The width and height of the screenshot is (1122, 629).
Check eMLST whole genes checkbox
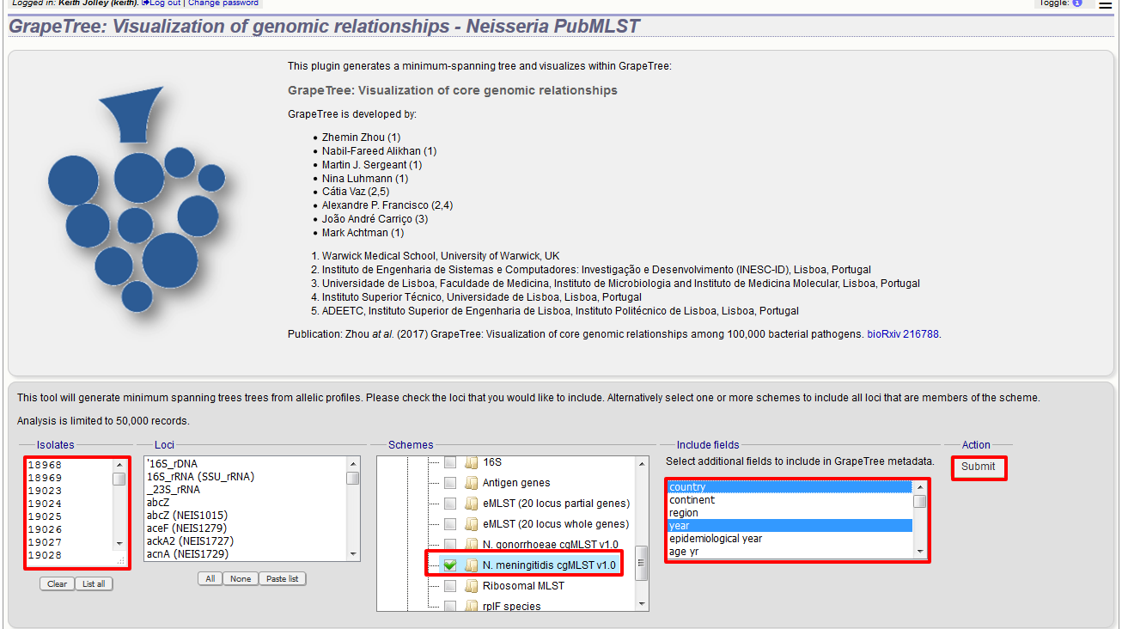(x=450, y=524)
